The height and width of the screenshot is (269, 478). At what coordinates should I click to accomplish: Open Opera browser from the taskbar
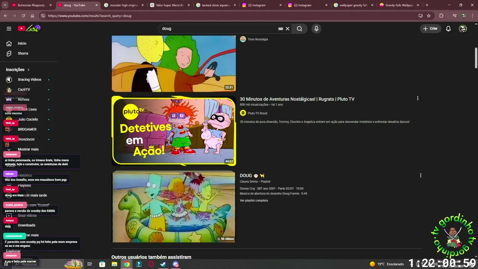(151, 264)
